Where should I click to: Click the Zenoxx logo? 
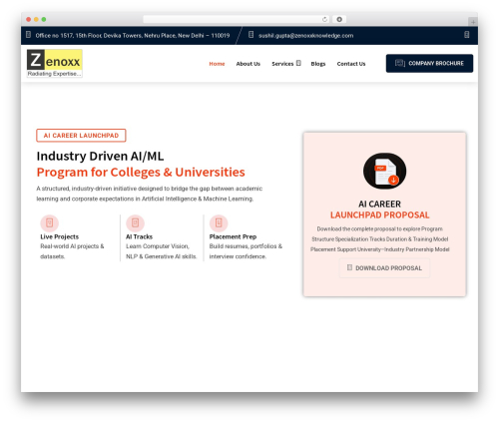(55, 64)
